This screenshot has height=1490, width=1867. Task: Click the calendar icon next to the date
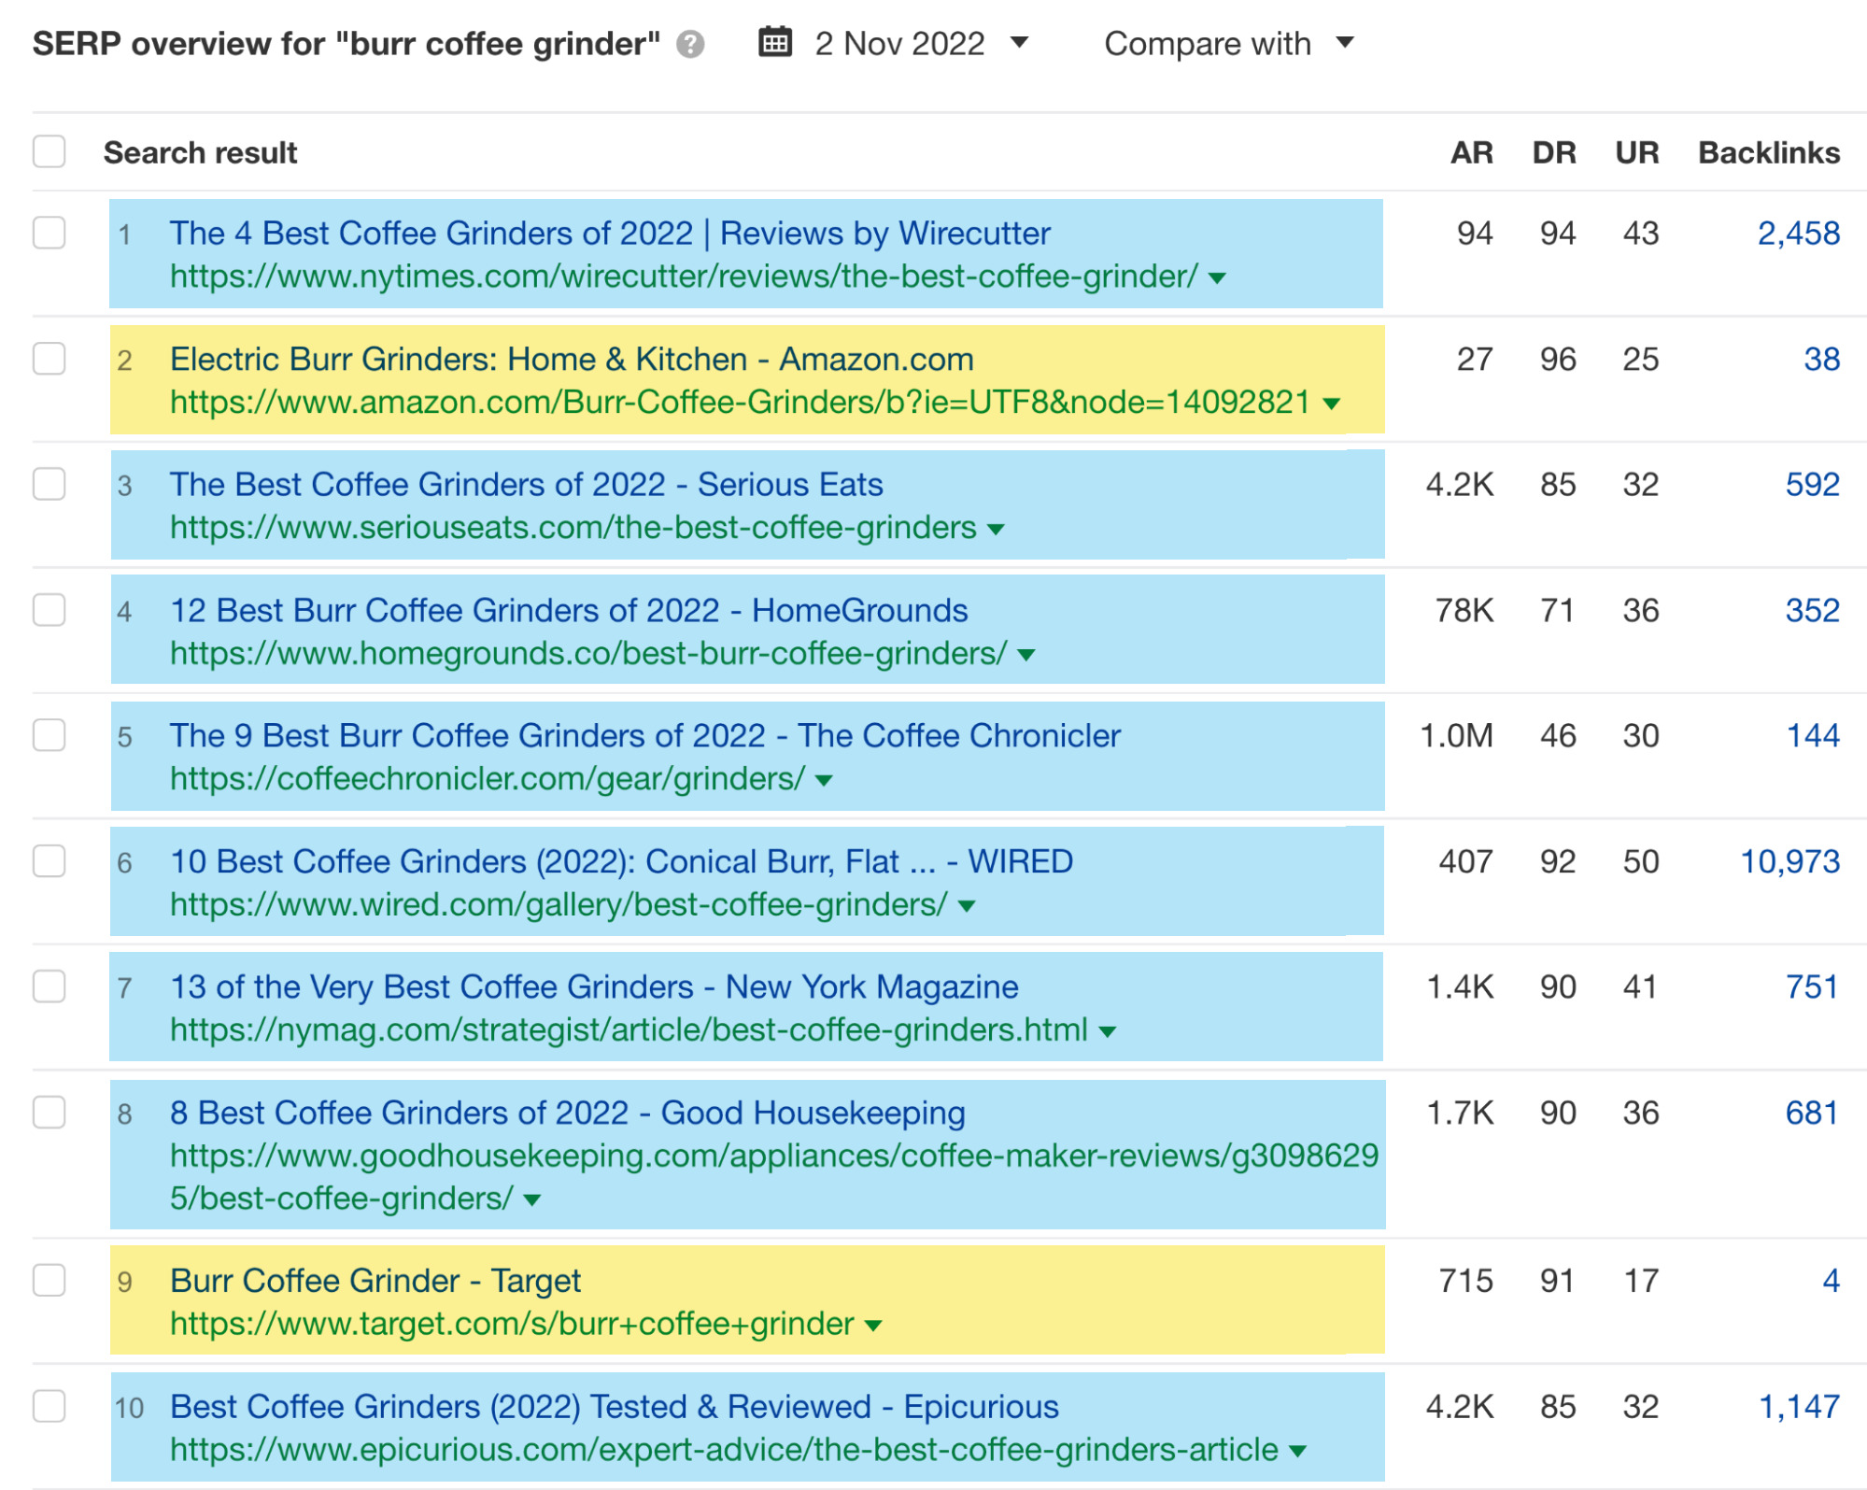(x=775, y=42)
